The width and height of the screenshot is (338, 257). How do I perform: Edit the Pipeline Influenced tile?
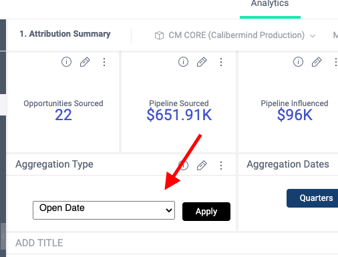click(317, 62)
